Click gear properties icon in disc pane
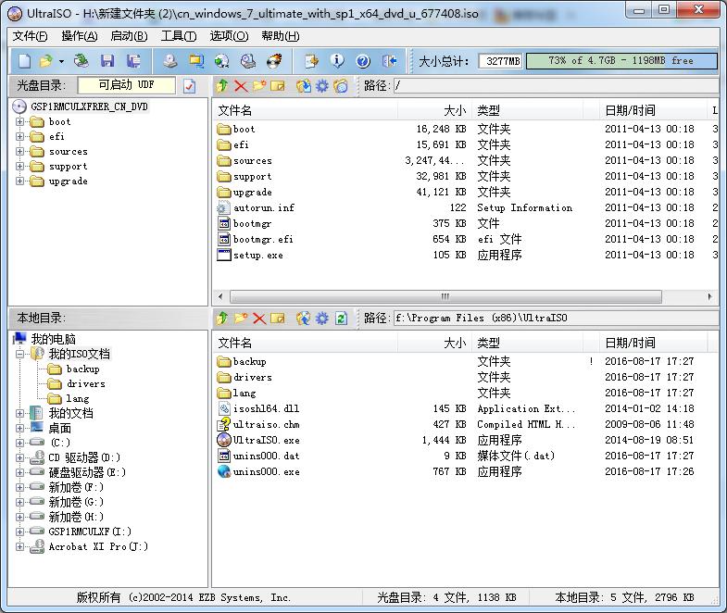The image size is (727, 613). pyautogui.click(x=321, y=86)
